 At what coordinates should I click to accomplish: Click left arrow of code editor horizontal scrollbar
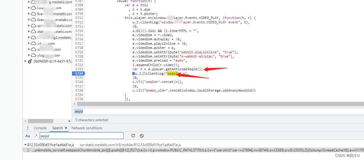click(75, 104)
